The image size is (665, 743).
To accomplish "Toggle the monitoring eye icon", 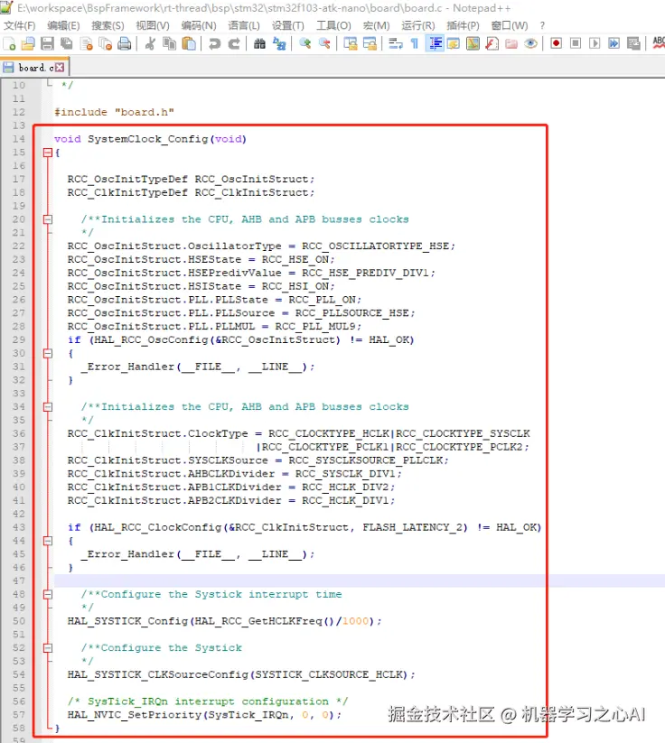I will click(530, 43).
